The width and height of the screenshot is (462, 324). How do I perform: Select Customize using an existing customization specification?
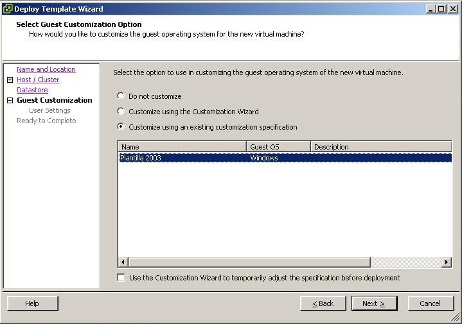[x=121, y=127]
